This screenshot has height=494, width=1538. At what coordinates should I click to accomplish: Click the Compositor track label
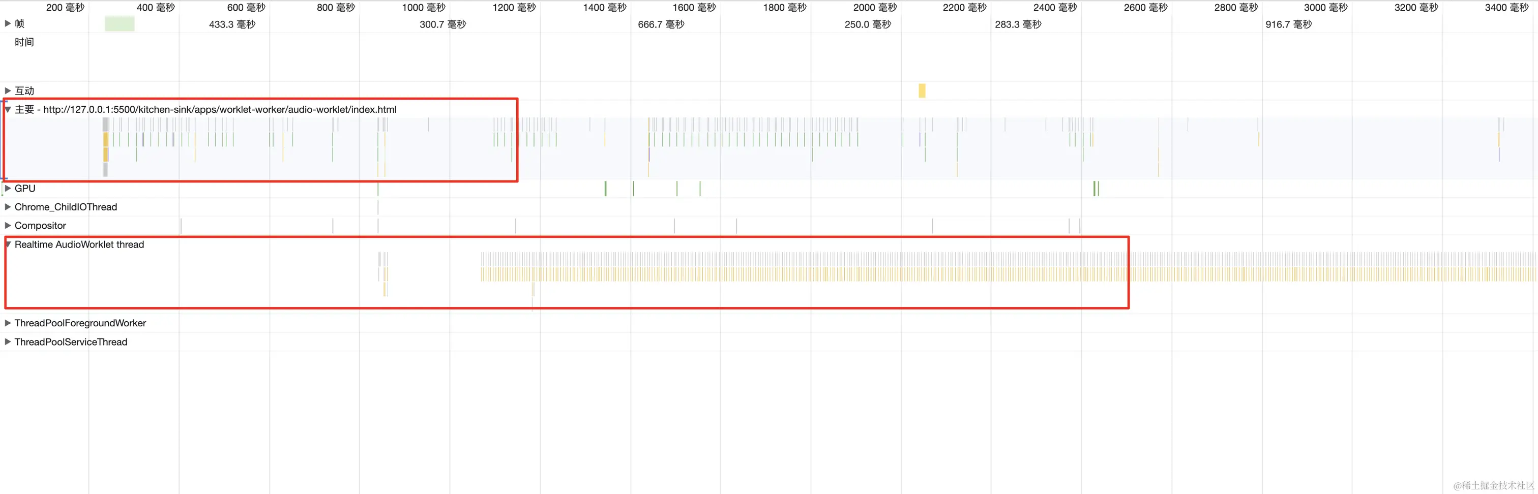[40, 226]
